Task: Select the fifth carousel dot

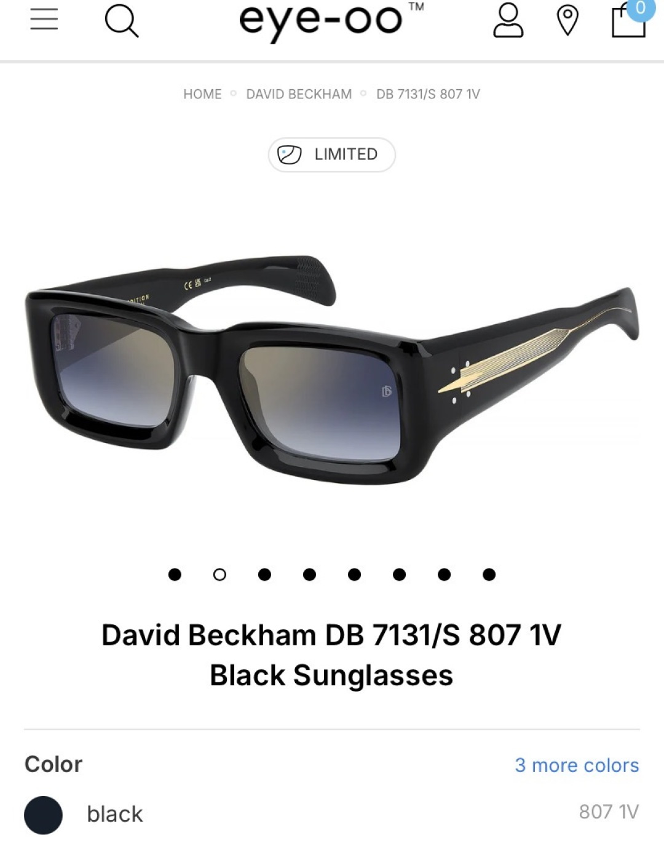Action: (x=354, y=575)
